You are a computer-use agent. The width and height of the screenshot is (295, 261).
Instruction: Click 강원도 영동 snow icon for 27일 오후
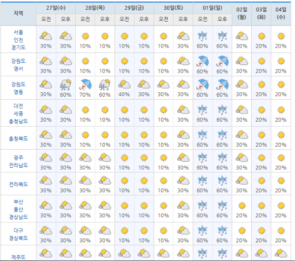point(65,84)
